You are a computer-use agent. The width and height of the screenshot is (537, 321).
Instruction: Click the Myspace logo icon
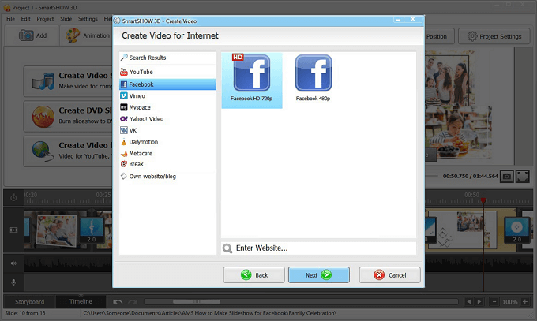click(124, 107)
